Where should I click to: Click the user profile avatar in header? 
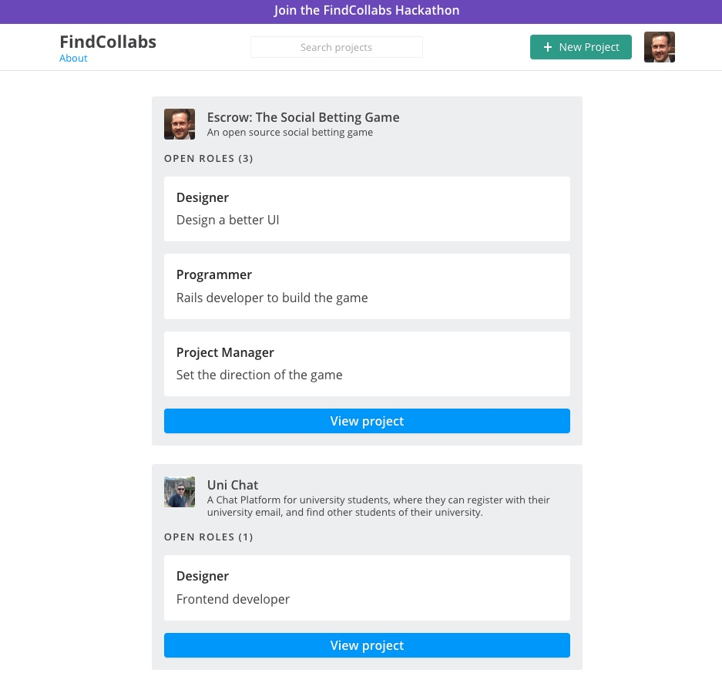click(659, 47)
